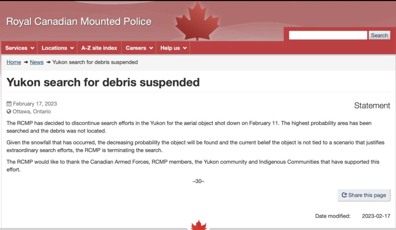
Task: Click the arrow icon between Home and News
Action: tap(25, 62)
